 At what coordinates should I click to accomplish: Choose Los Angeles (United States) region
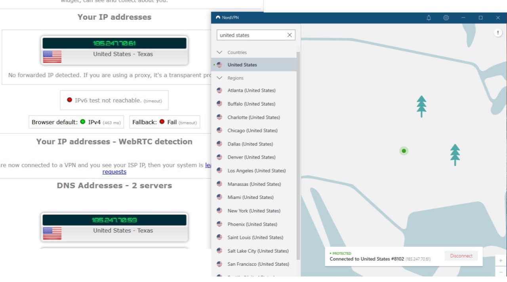(256, 171)
